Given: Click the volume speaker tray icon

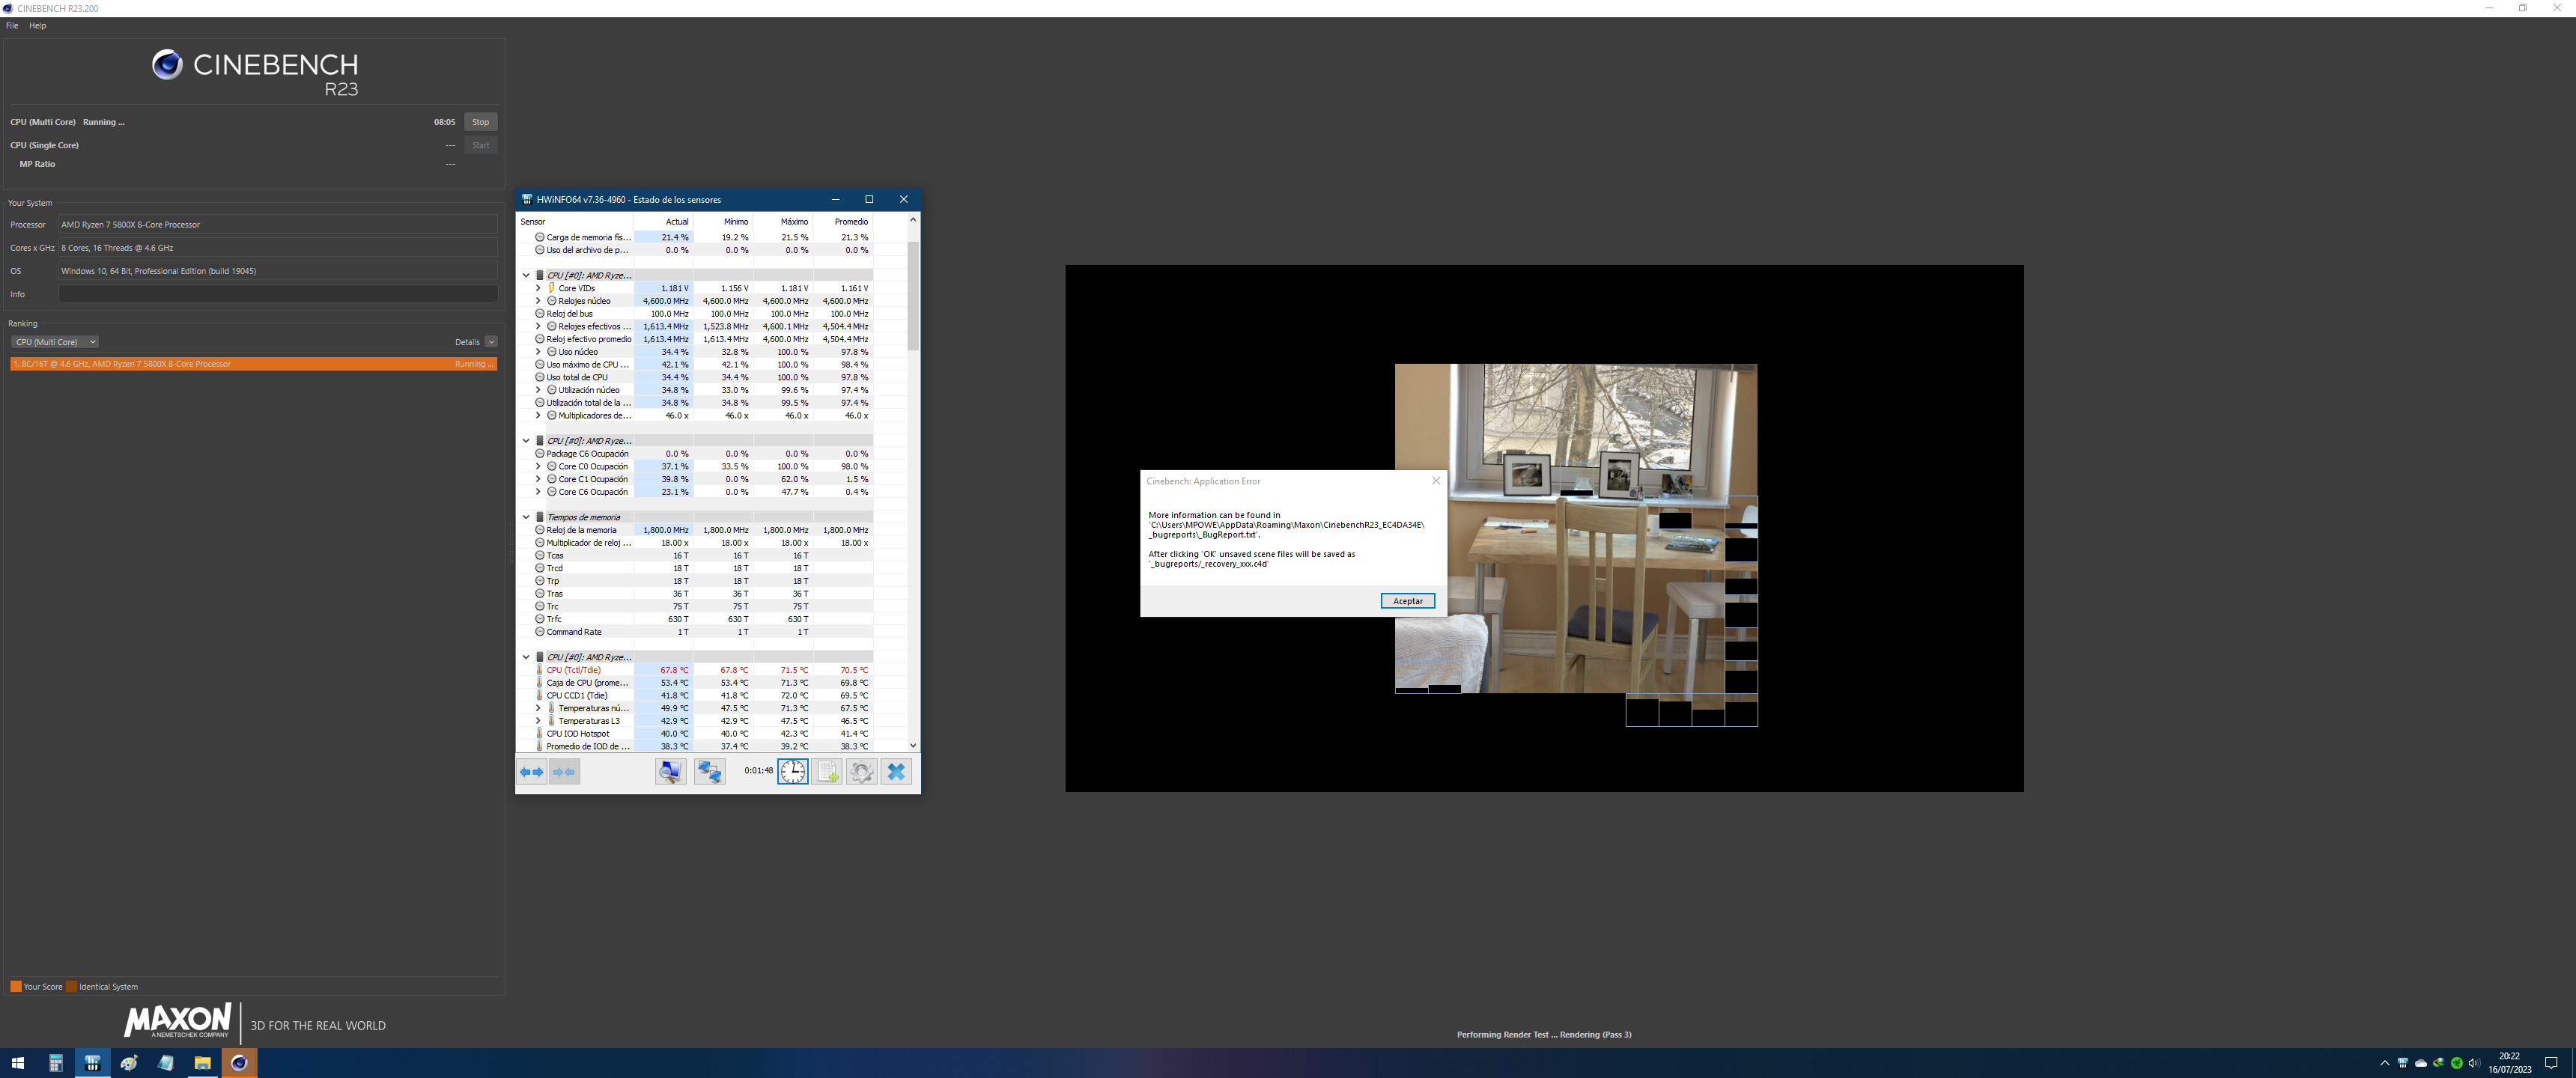Looking at the screenshot, I should 2474,1063.
